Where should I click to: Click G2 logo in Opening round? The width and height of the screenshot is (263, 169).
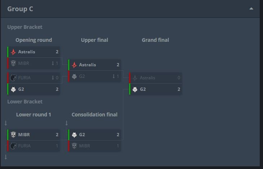[13, 89]
